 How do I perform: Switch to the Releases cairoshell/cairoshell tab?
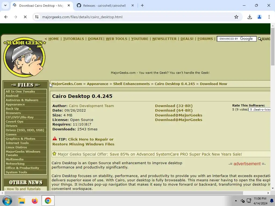104,6
